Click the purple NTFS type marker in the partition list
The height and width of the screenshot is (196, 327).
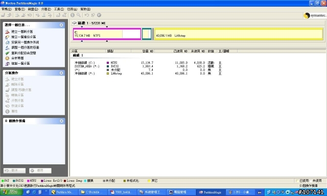[x=108, y=63]
